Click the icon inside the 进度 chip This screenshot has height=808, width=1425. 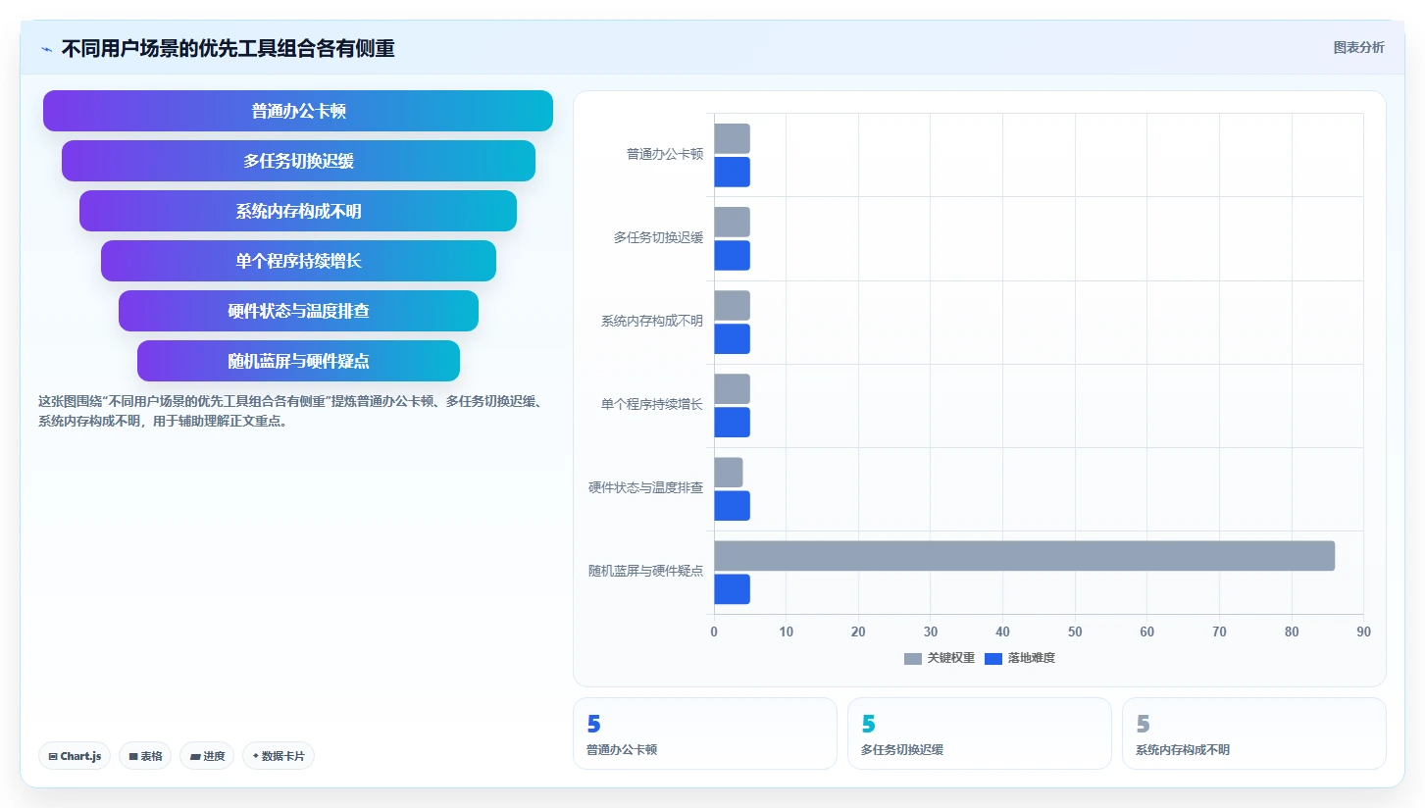[195, 756]
